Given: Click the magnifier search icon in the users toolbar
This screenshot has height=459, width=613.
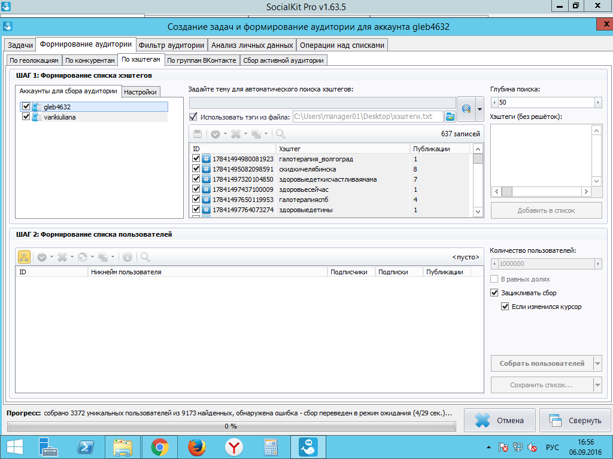Looking at the screenshot, I should [x=145, y=257].
